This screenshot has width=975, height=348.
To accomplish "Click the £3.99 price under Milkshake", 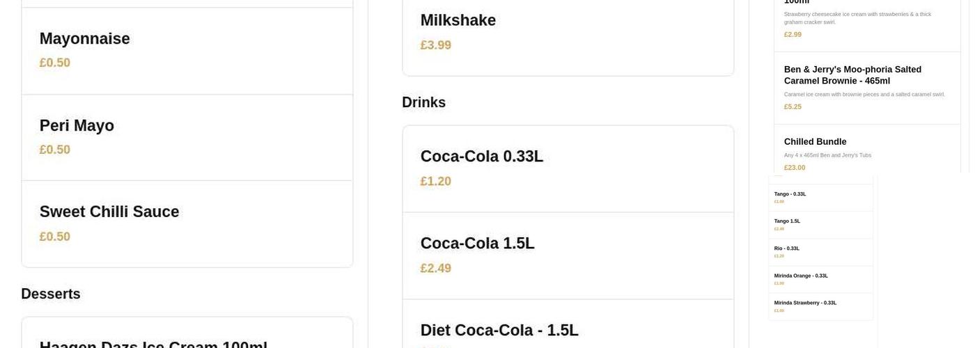I will (436, 45).
